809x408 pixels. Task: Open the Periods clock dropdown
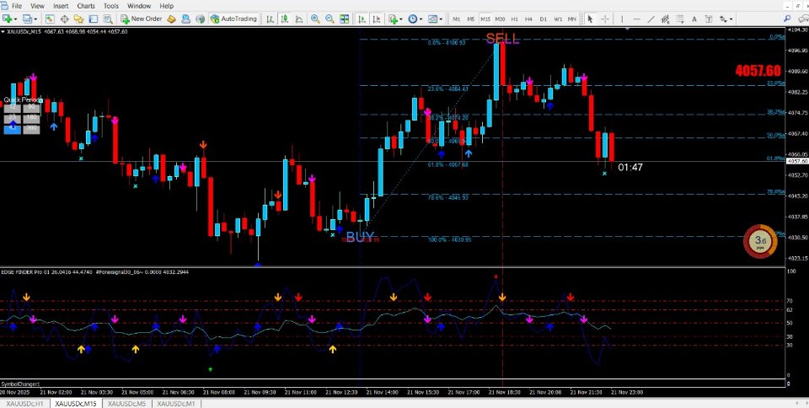click(415, 19)
